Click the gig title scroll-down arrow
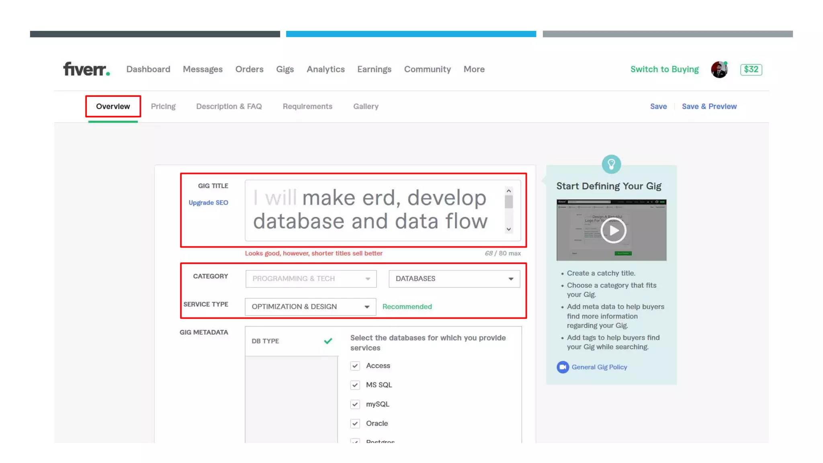Viewport: 823px width, 463px height. coord(509,229)
